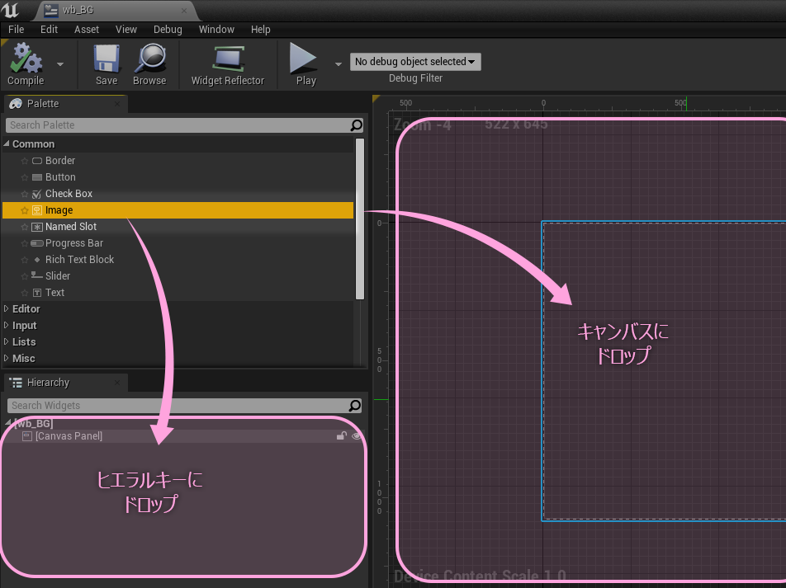
Task: Favorite the Rich Text Block star
Action: (x=25, y=261)
